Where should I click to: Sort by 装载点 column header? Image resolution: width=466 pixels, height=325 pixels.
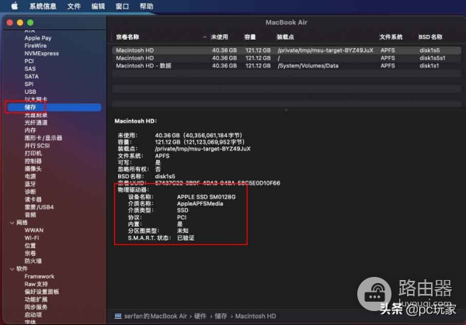285,37
